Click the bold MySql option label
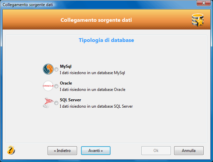This screenshot has width=213, height=162. pyautogui.click(x=66, y=66)
